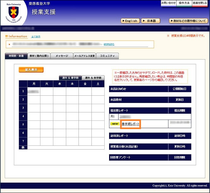Open the コミュニティ tab
The width and height of the screenshot is (210, 193).
pos(107,56)
